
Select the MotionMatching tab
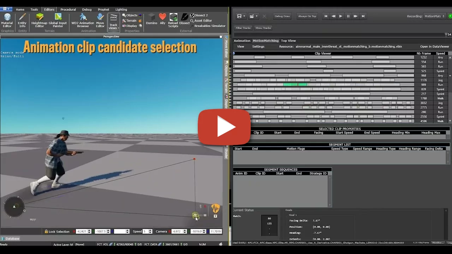coord(266,41)
